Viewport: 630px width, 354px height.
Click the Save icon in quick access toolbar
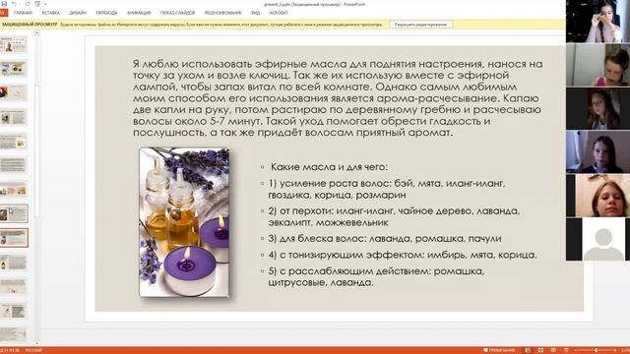[4, 4]
